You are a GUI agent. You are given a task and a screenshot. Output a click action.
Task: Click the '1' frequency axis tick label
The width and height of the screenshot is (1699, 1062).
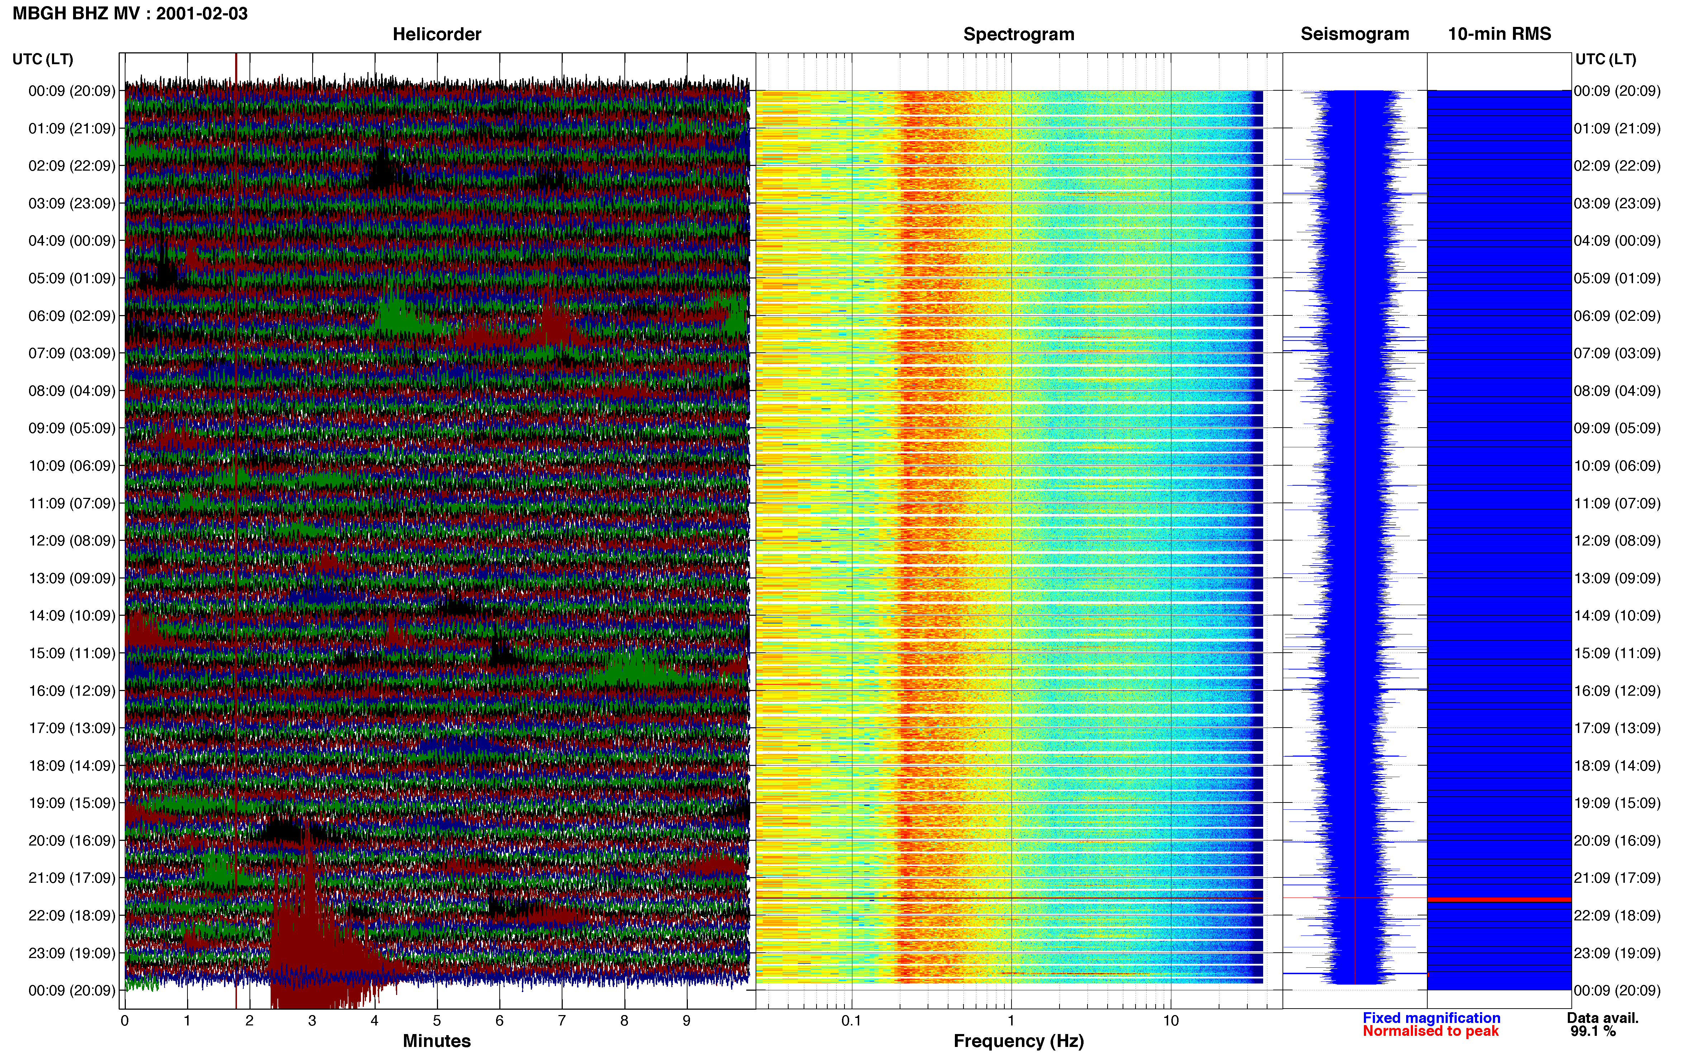point(1012,1020)
